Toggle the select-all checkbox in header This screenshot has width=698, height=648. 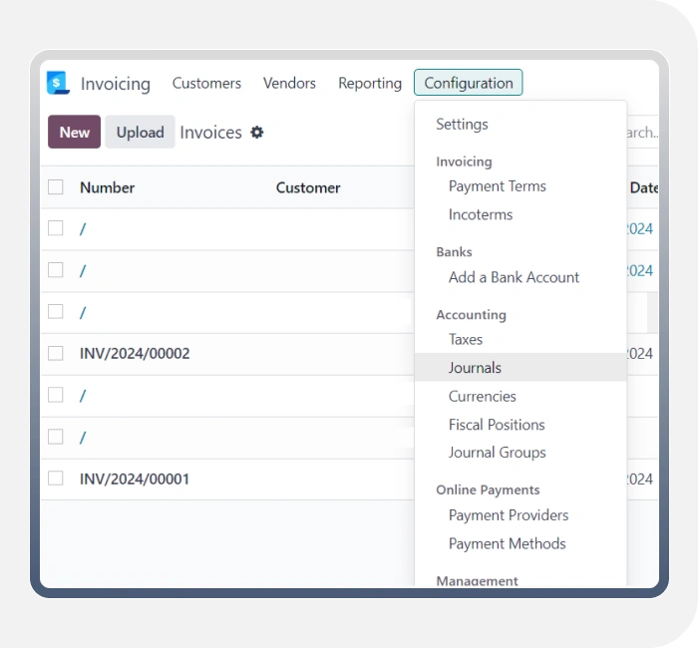(x=56, y=187)
